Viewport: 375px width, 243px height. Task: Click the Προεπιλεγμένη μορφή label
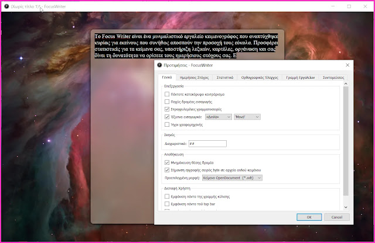point(182,178)
